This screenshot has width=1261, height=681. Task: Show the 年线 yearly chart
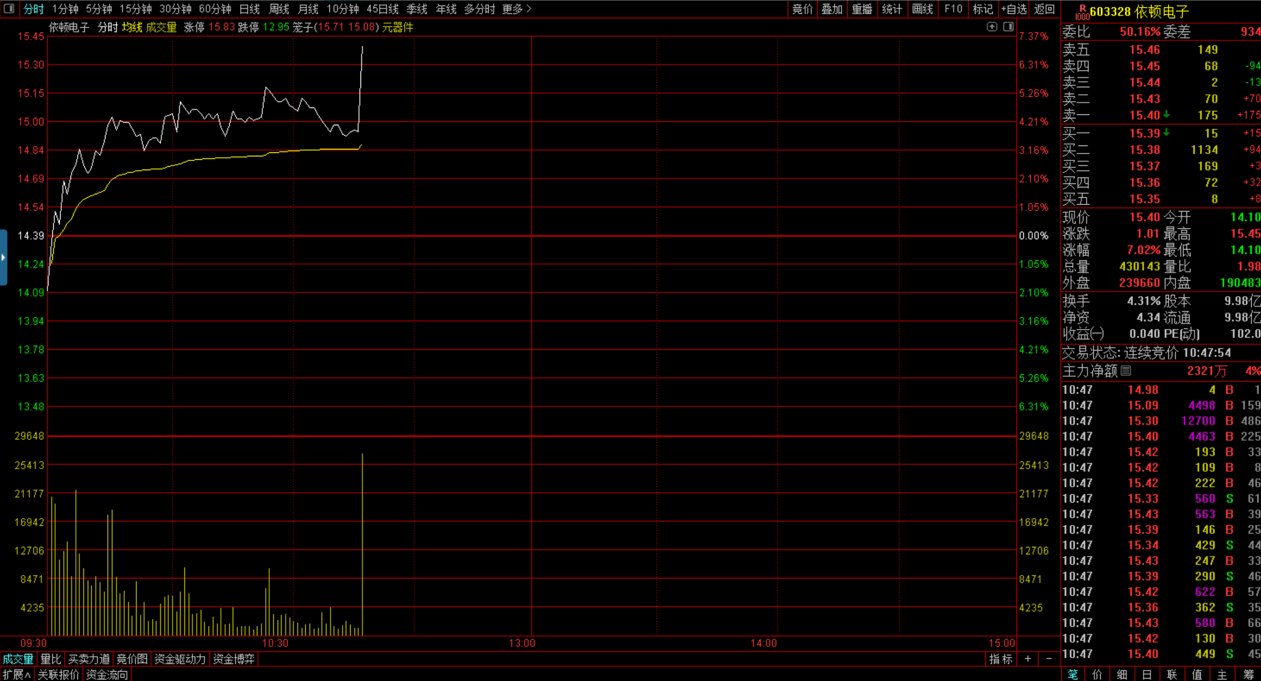(446, 9)
